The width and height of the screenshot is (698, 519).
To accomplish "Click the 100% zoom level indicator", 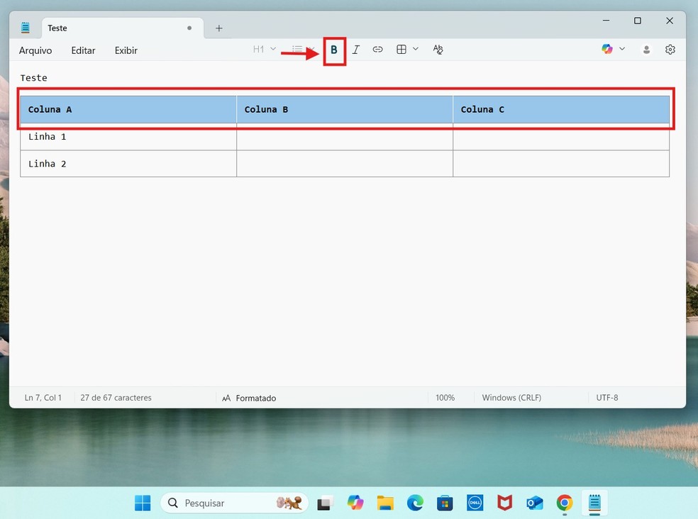I will pos(445,398).
